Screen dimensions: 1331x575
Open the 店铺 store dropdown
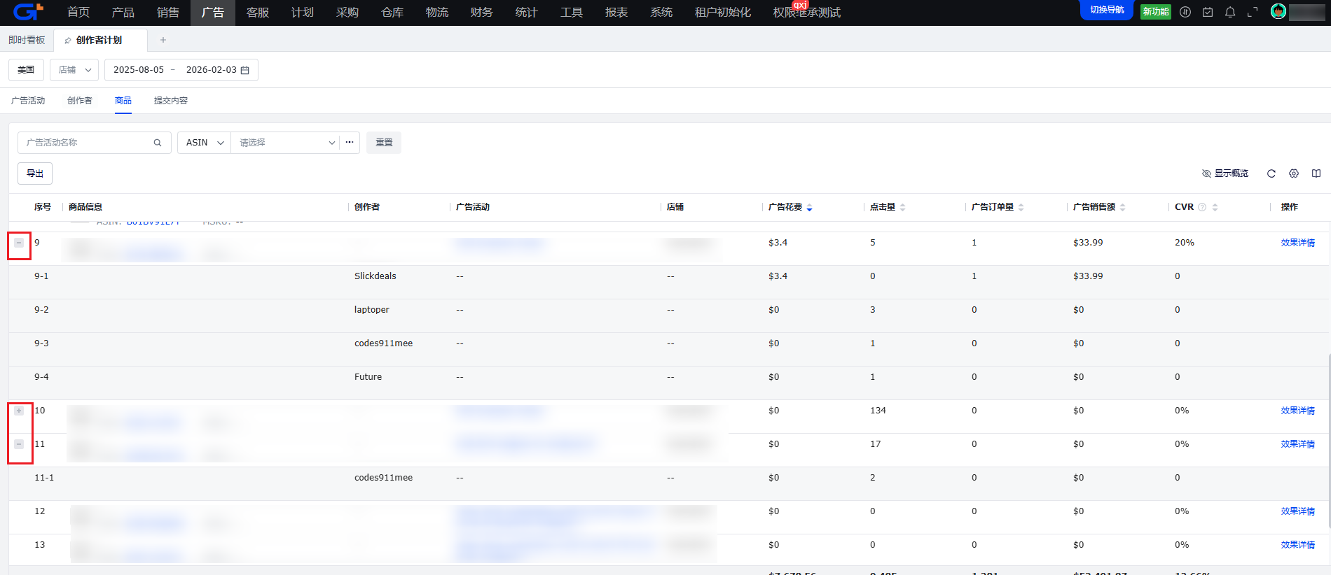(75, 70)
